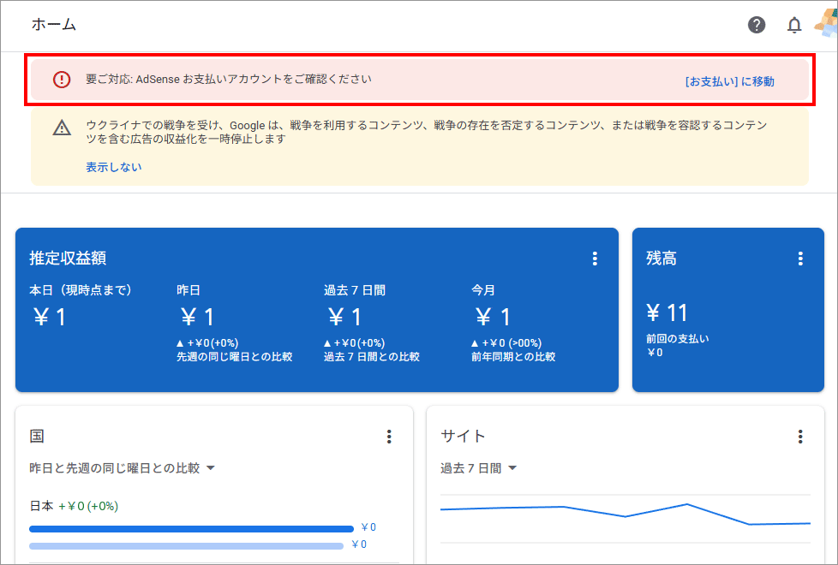Click the 国 card title
The height and width of the screenshot is (565, 838).
point(36,436)
